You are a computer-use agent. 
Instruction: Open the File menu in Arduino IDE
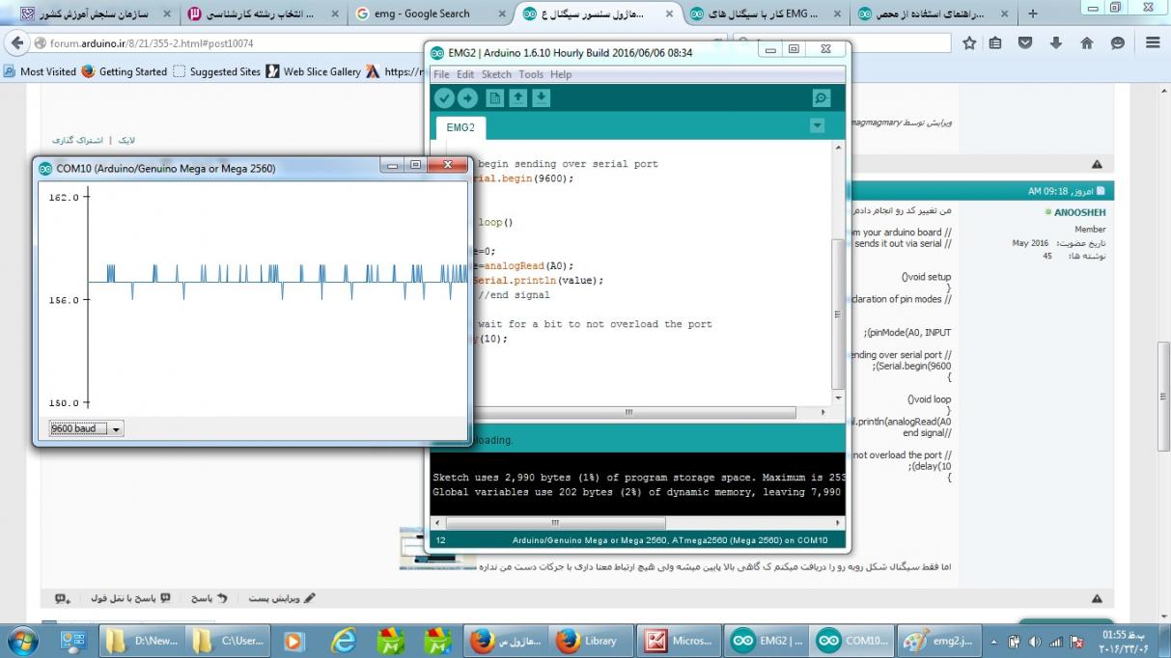point(441,74)
